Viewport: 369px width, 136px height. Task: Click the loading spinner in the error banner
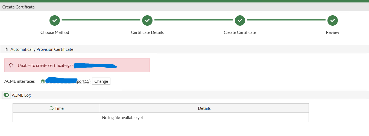11,65
